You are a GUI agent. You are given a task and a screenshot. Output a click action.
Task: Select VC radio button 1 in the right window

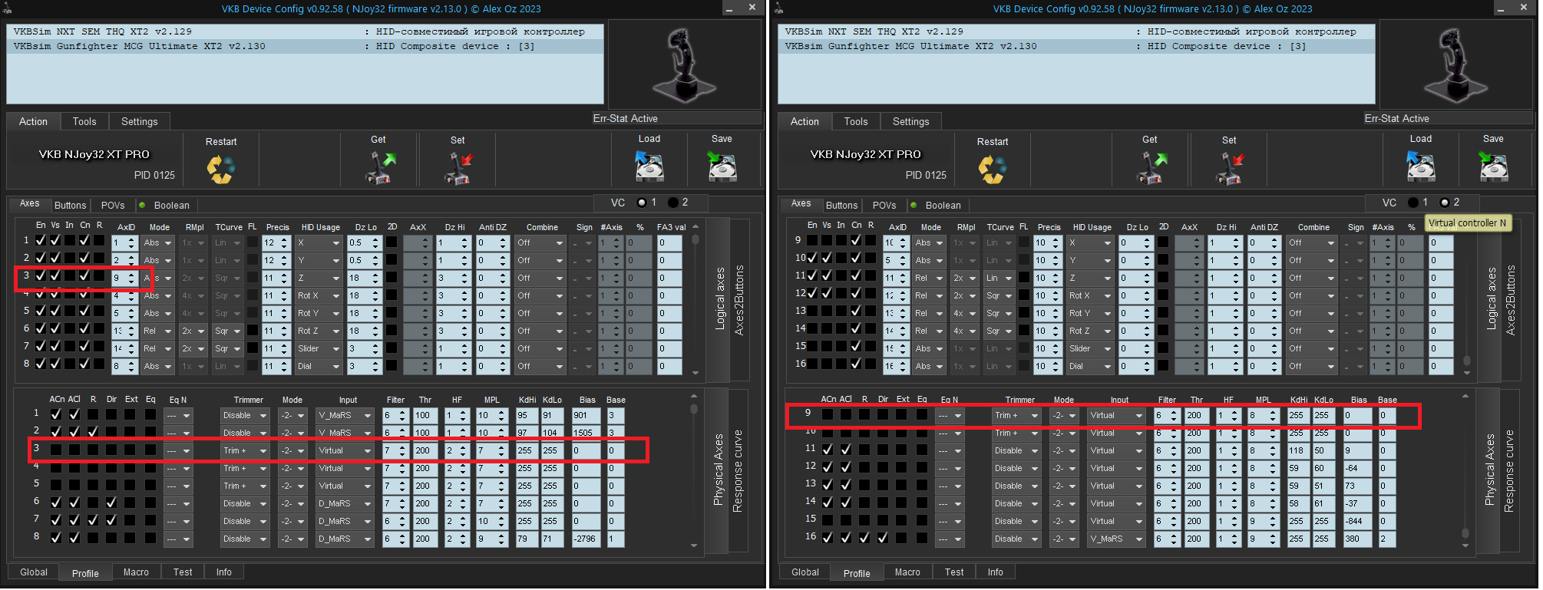[1413, 203]
